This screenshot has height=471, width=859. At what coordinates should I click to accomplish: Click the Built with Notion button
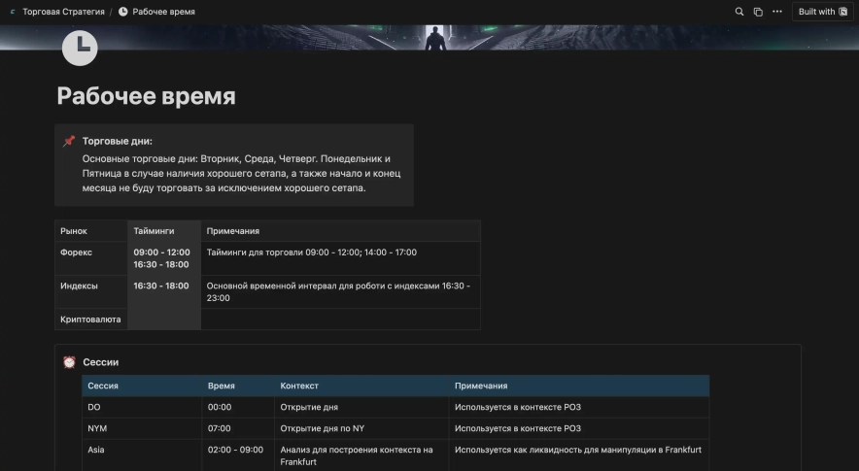(x=822, y=12)
